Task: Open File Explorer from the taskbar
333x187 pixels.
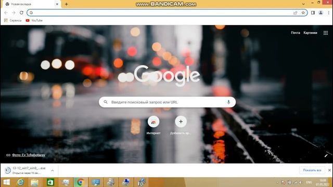Action: click(35, 182)
